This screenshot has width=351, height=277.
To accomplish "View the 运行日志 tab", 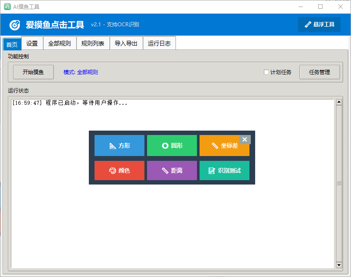I will click(x=159, y=43).
